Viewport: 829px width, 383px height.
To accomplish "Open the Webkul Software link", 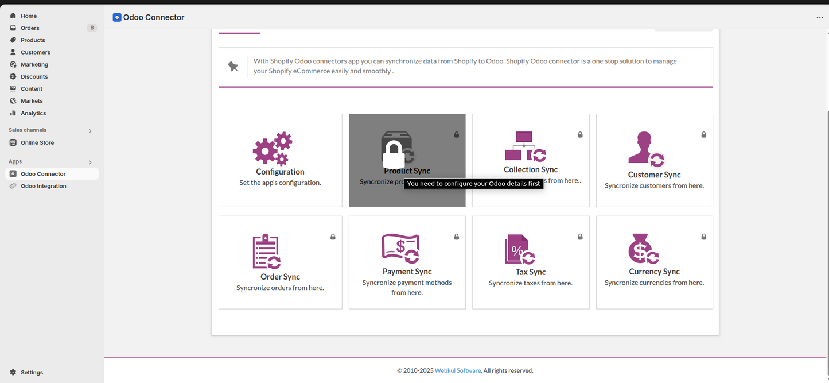I will click(x=458, y=370).
